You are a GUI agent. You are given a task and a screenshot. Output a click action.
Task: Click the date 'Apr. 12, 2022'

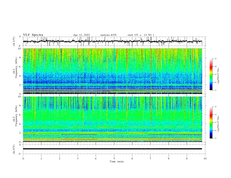[81, 35]
